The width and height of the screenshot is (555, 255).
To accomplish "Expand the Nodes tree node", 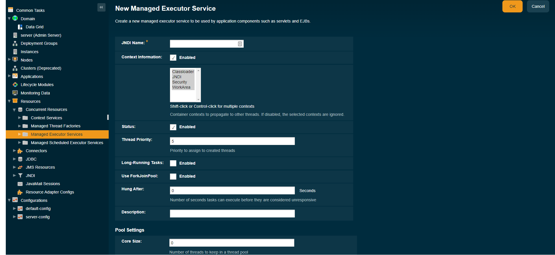I will (9, 59).
